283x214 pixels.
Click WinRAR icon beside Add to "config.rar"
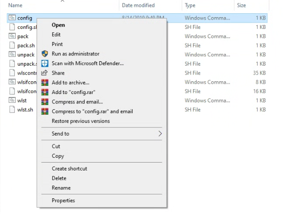tap(44, 92)
